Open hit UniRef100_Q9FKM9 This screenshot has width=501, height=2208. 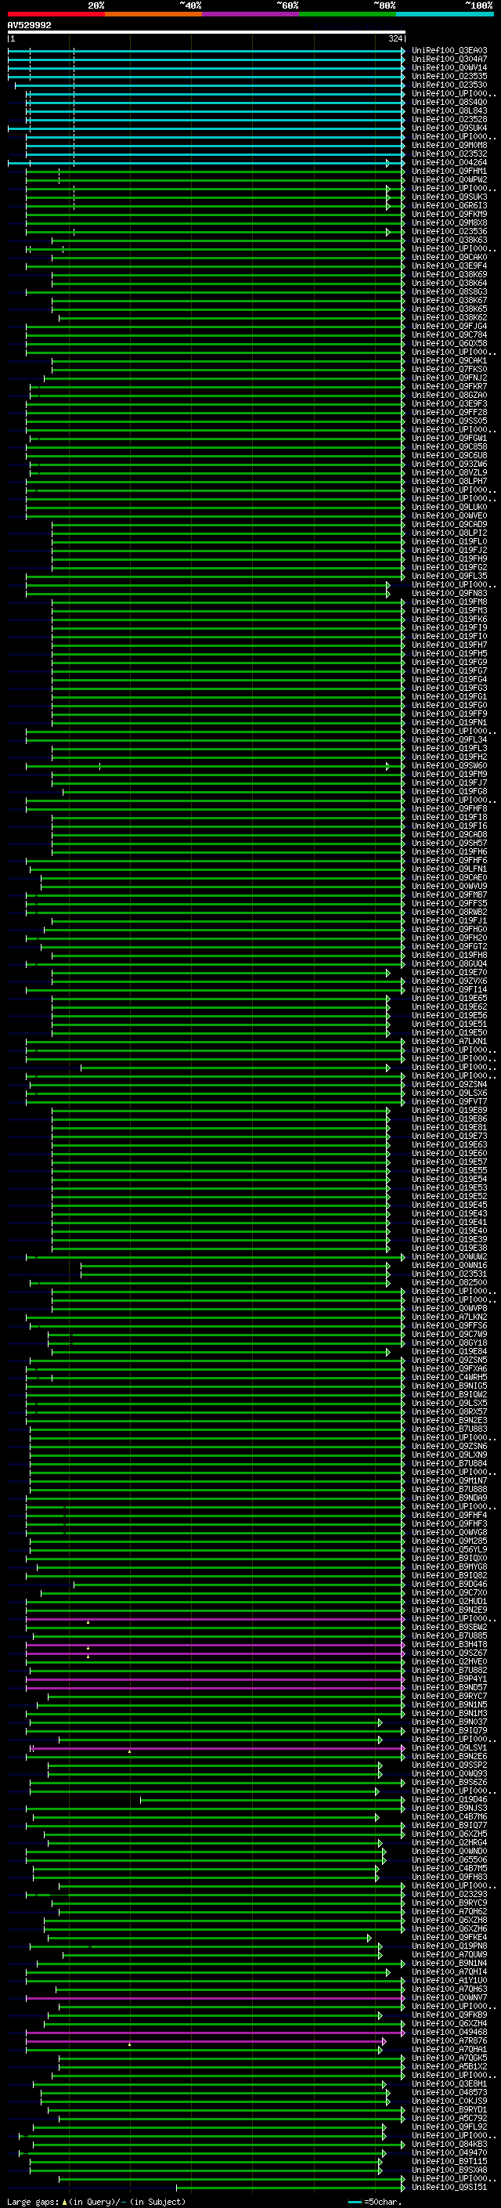449,215
